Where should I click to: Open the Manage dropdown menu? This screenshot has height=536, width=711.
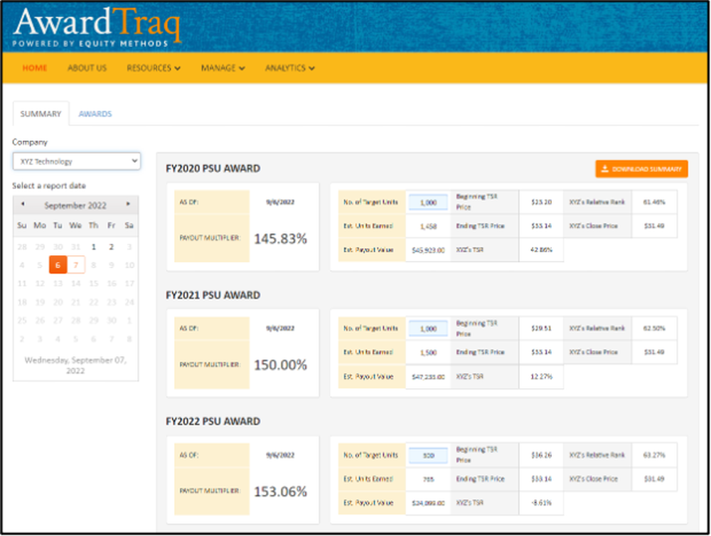click(222, 68)
